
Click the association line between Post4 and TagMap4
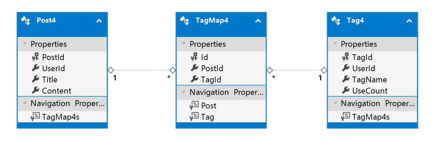pos(141,70)
